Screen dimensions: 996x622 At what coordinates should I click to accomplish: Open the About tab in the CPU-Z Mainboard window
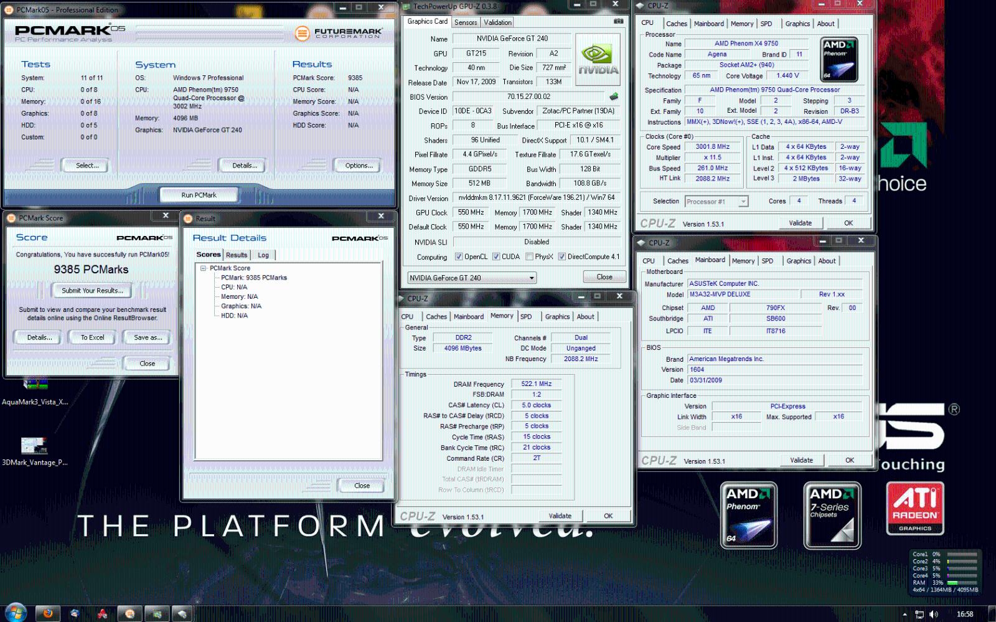point(827,261)
